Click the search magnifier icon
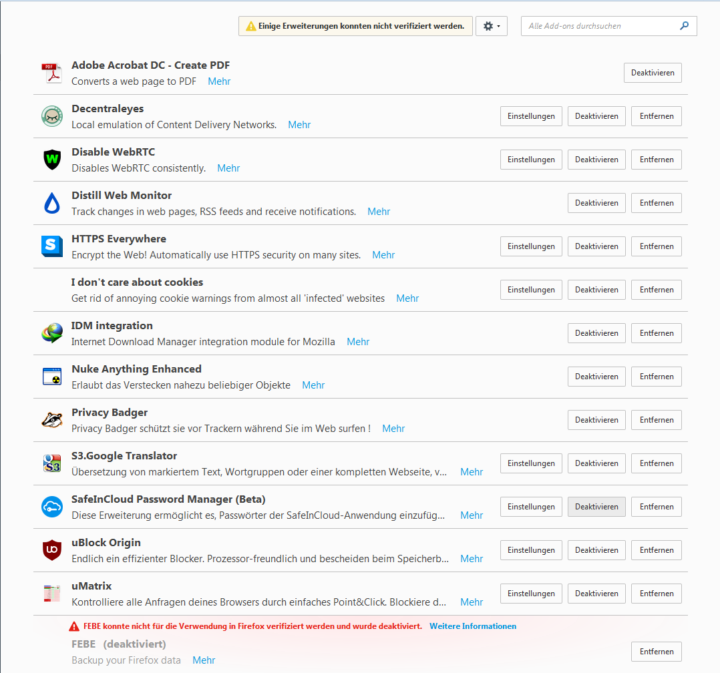This screenshot has height=673, width=720. [684, 26]
